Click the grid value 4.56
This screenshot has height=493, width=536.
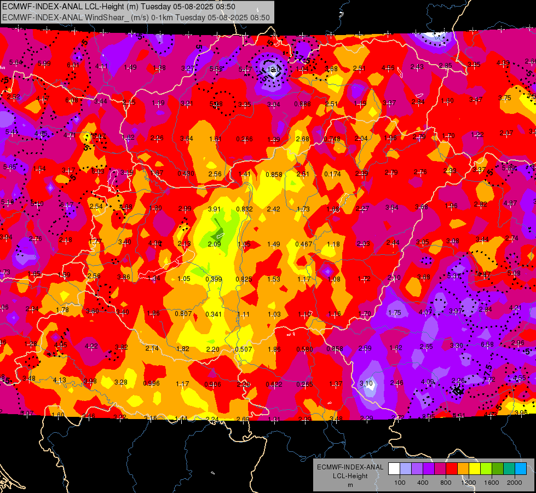(x=388, y=68)
